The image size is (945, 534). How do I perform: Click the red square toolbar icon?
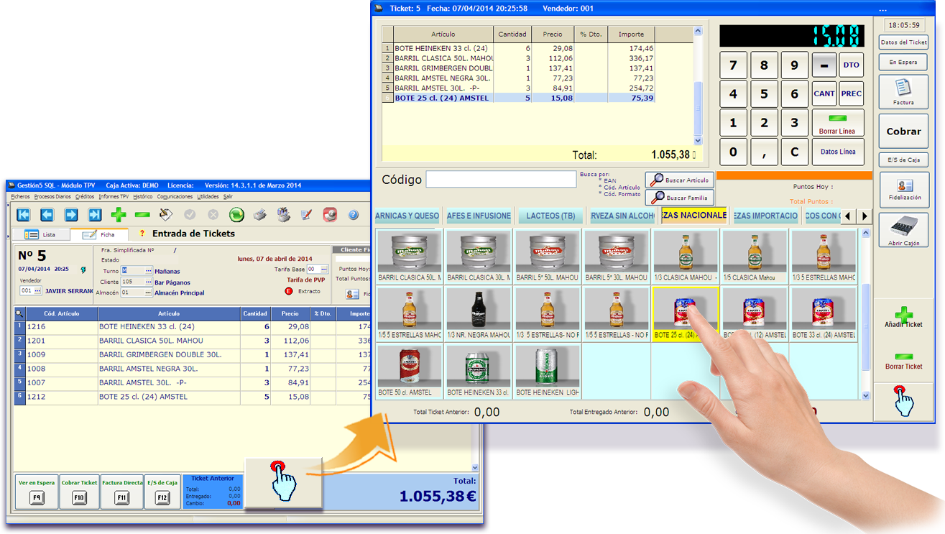pyautogui.click(x=330, y=214)
